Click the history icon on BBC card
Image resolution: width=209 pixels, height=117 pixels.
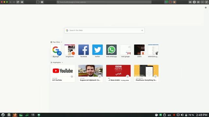pos(127,77)
